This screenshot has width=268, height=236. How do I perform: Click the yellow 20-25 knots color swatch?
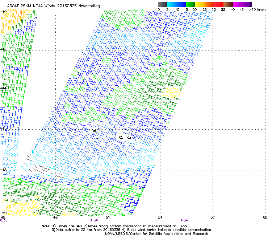(200, 4)
